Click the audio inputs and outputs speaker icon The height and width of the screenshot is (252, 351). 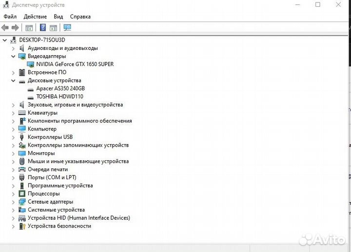pyautogui.click(x=22, y=48)
